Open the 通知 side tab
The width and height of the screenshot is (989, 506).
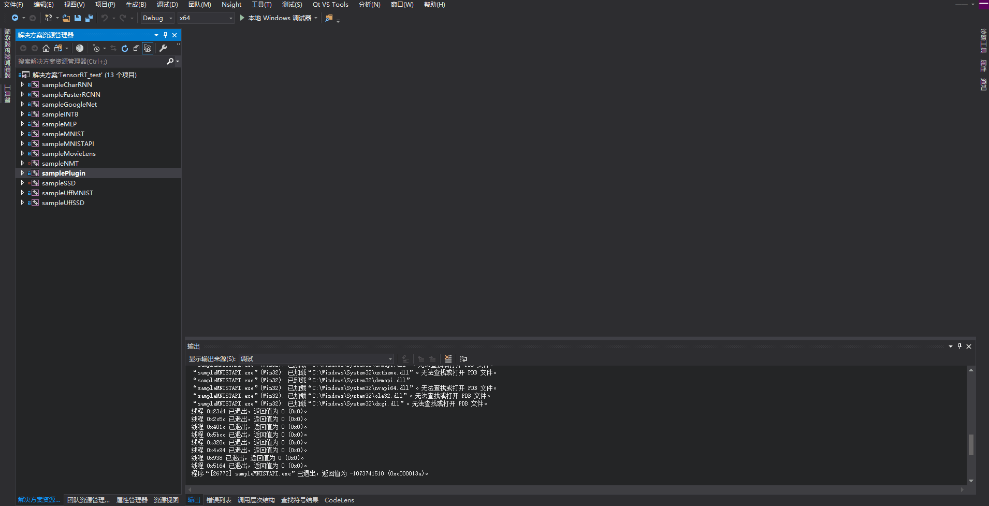coord(983,84)
